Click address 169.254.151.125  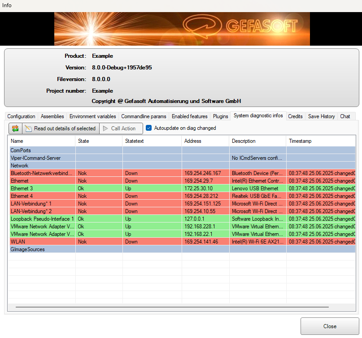202,203
